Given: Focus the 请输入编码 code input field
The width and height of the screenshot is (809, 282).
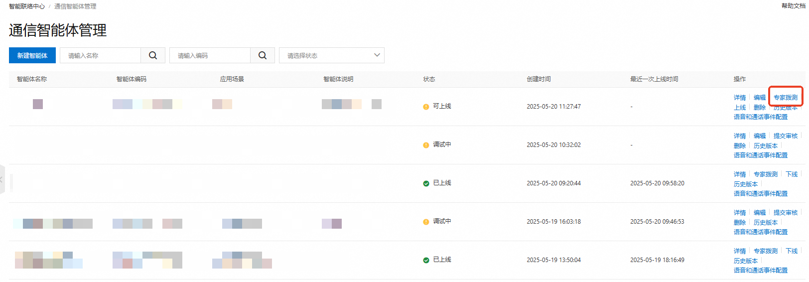Looking at the screenshot, I should coord(210,55).
